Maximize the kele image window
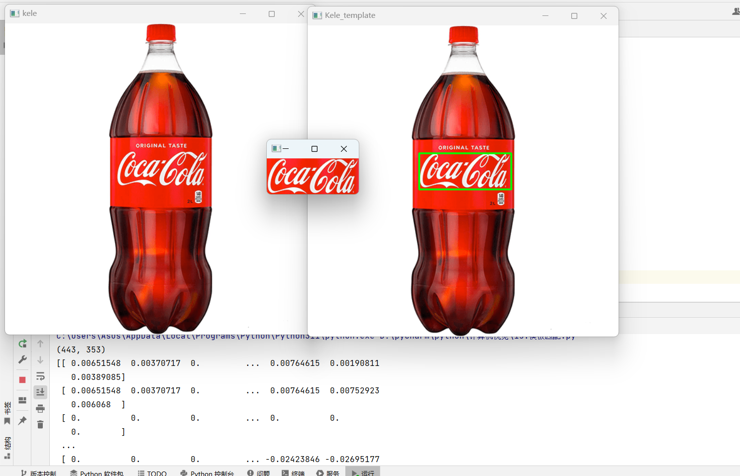 [272, 13]
